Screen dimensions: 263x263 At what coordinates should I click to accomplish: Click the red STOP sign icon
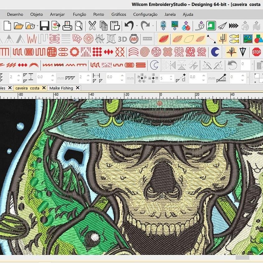pyautogui.click(x=256, y=52)
